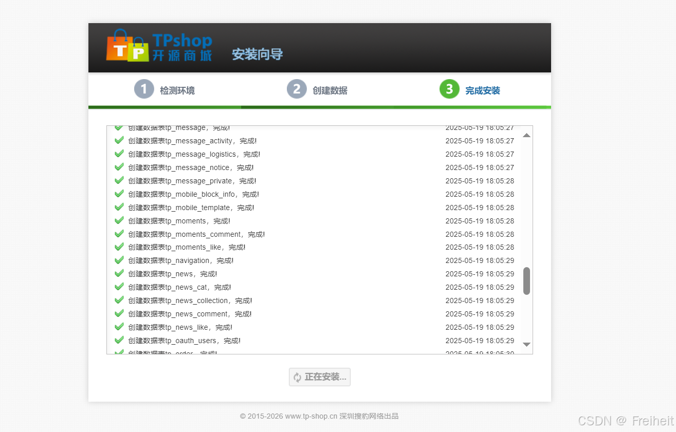Click green checkmark beside tp_message_private row
Screen dimensions: 676x432
[119, 180]
